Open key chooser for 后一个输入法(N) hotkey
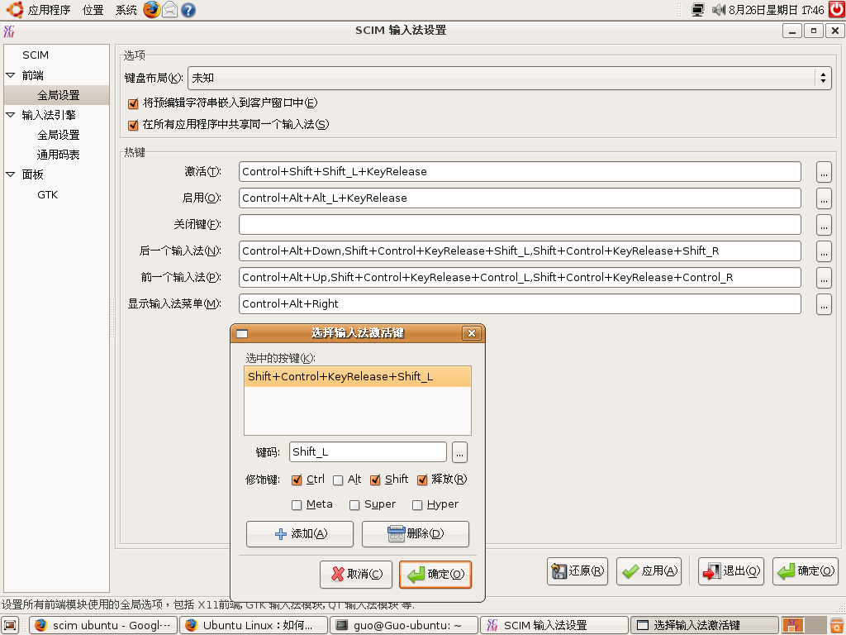The image size is (846, 635). point(824,251)
